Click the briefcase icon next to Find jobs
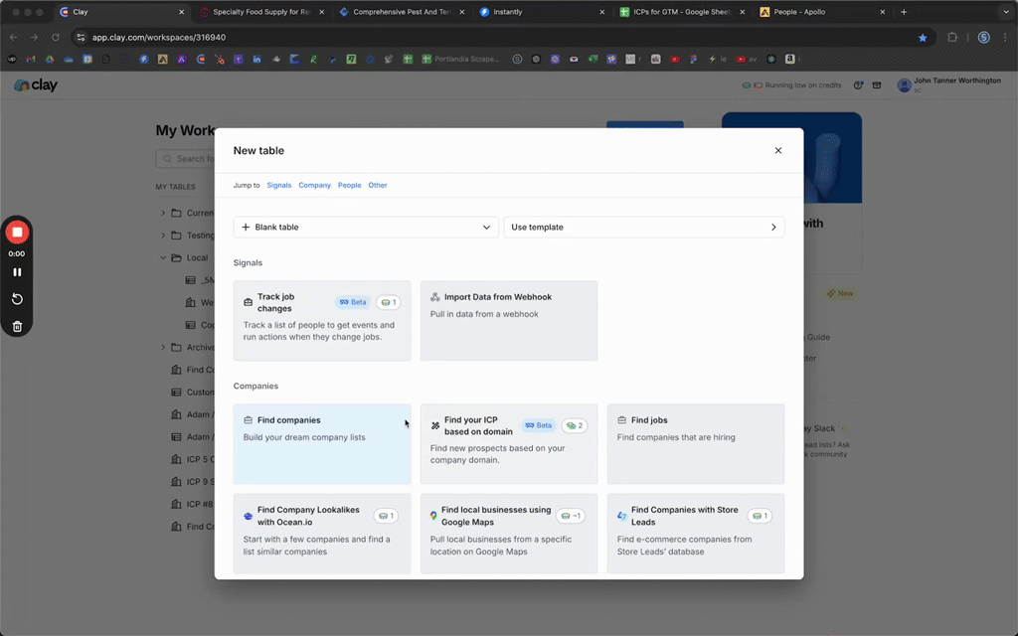This screenshot has width=1018, height=636. pos(622,420)
